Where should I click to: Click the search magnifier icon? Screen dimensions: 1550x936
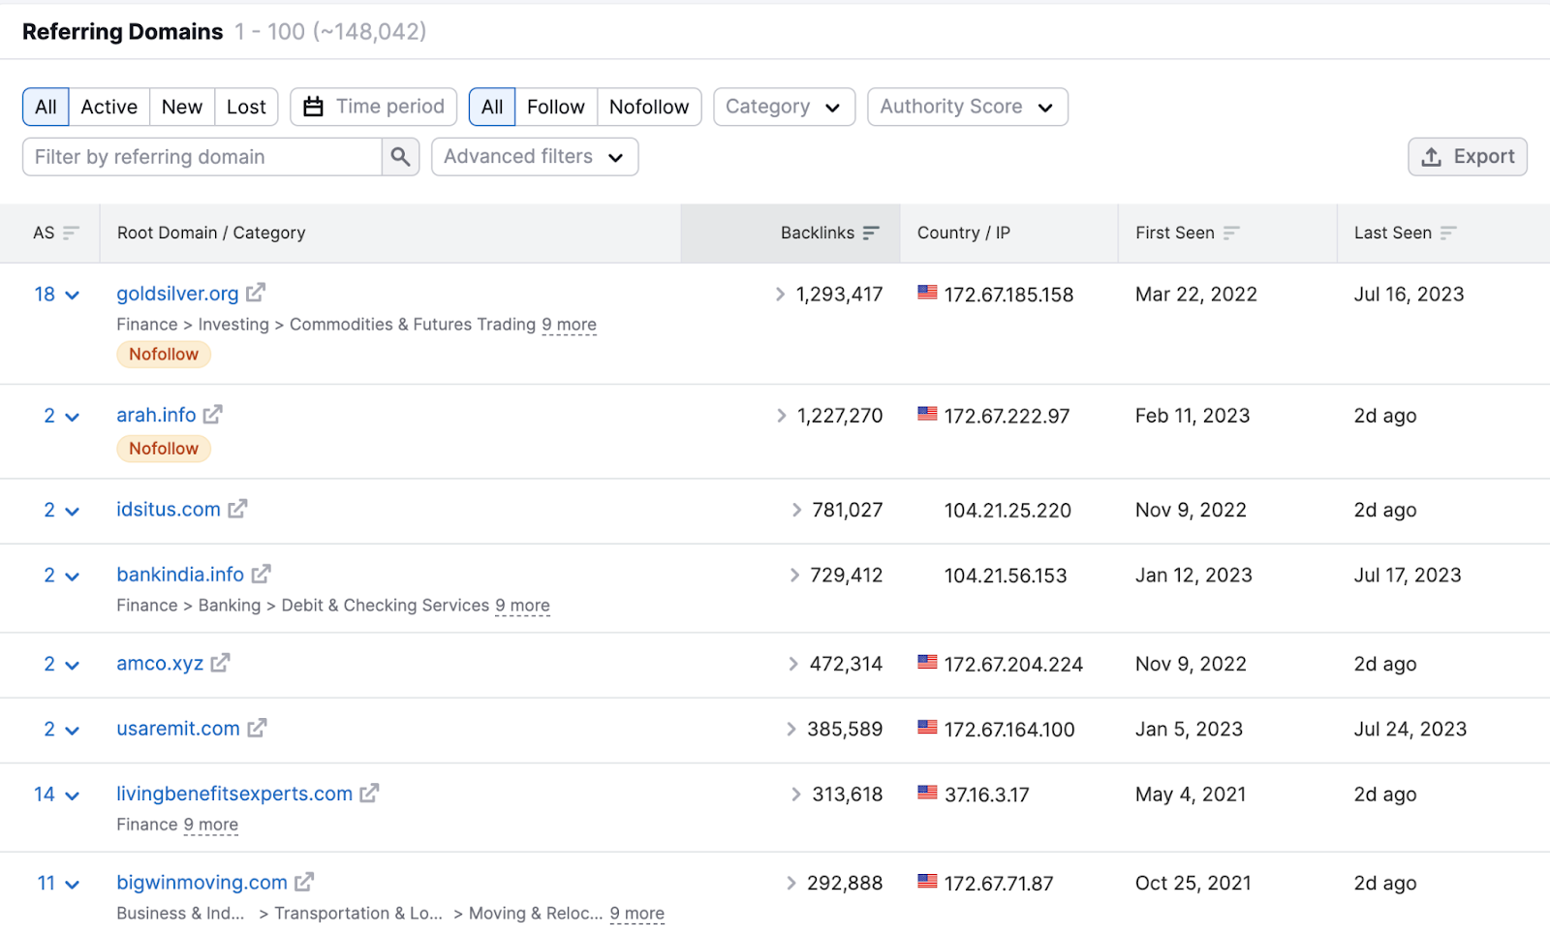pyautogui.click(x=400, y=156)
